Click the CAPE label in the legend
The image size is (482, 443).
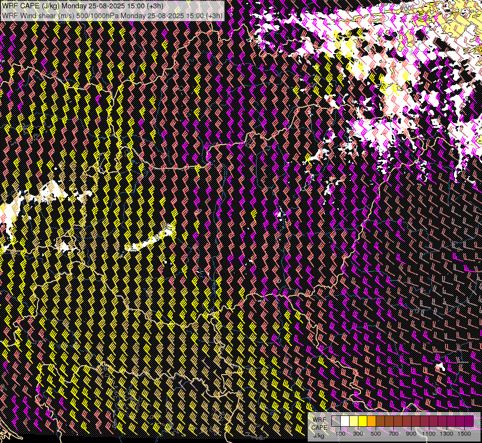[x=320, y=428]
